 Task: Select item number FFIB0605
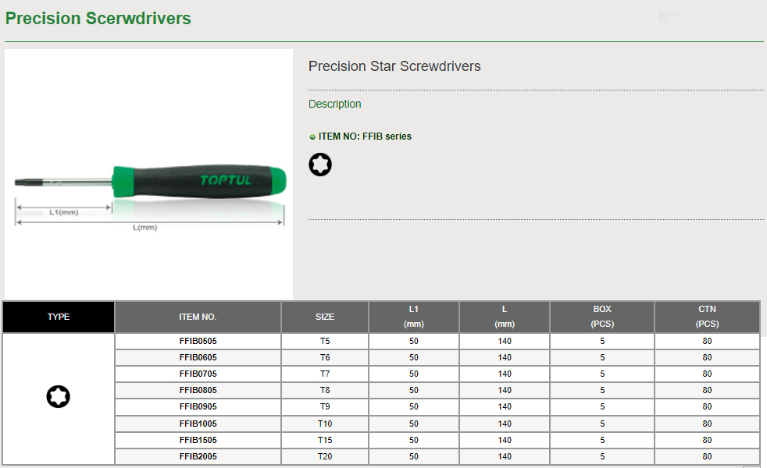[x=198, y=357]
